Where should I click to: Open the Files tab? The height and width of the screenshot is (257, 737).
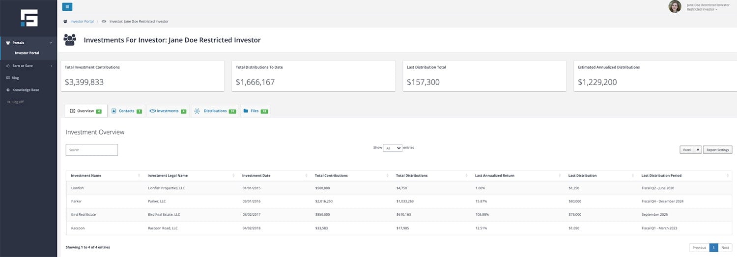(255, 111)
